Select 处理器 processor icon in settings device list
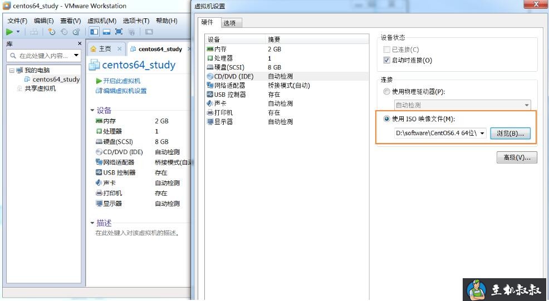Viewport: 549px width, 301px height. tap(210, 58)
